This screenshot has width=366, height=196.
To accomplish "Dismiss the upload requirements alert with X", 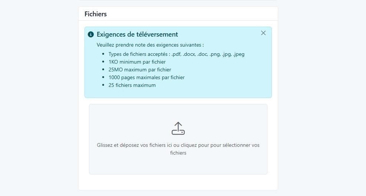I will pos(263,33).
